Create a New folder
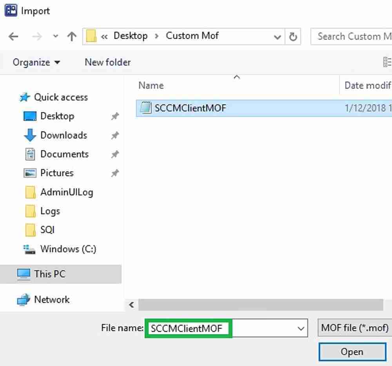Screen dimensions: 392x366 [108, 62]
